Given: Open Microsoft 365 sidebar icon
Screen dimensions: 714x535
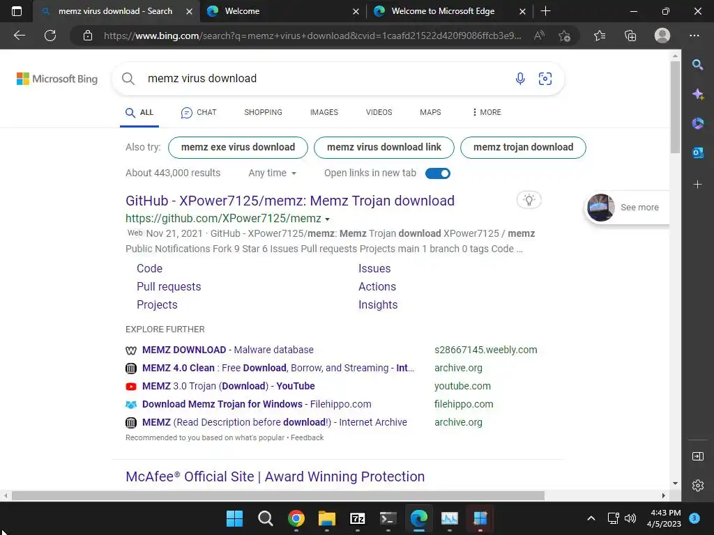Looking at the screenshot, I should tap(697, 123).
